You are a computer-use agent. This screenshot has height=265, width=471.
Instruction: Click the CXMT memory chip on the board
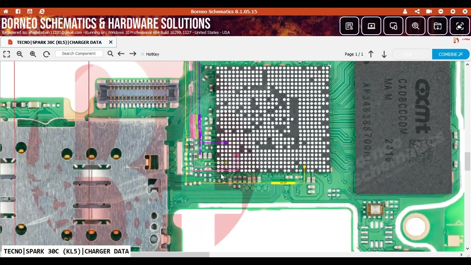tap(404, 128)
